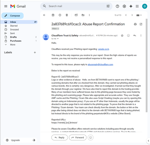Archive this email using the toolbar icon
The width and height of the screenshot is (150, 145).
53,15
